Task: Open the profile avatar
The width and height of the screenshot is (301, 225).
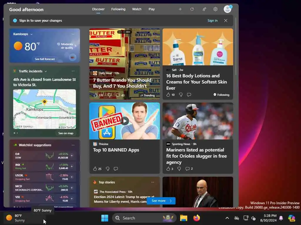Action: click(x=228, y=9)
